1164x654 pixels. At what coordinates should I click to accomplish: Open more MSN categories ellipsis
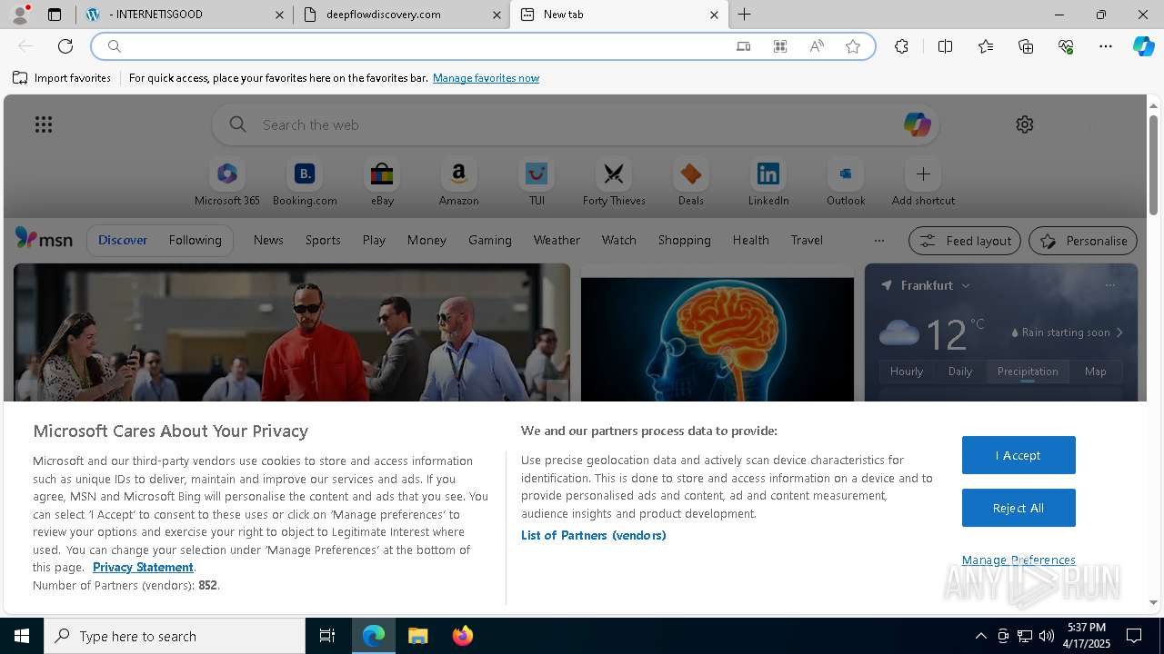(x=878, y=241)
